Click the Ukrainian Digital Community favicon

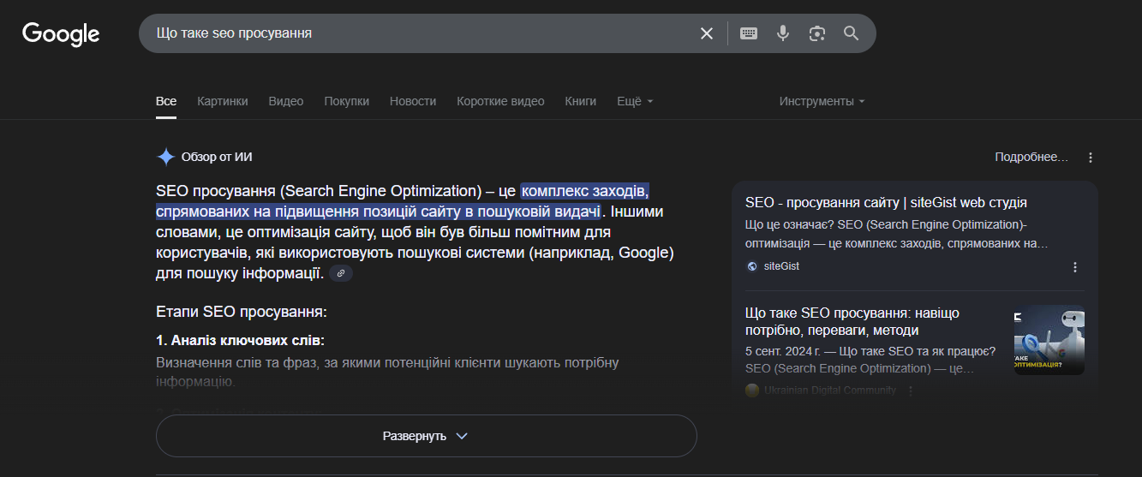point(752,391)
